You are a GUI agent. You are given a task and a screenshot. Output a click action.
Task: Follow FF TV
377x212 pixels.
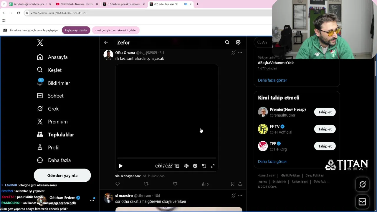325,129
